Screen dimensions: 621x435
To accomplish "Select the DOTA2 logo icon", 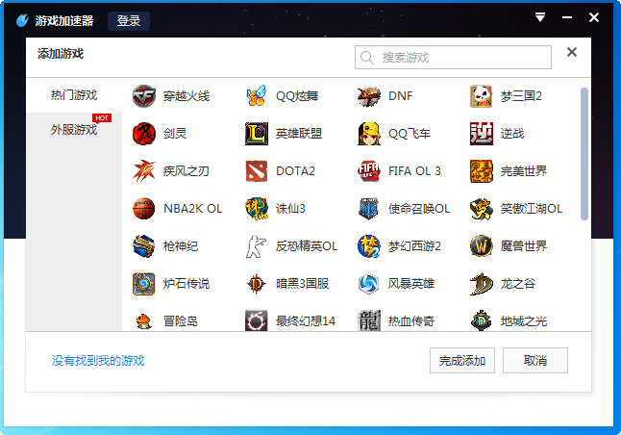I will [x=257, y=171].
